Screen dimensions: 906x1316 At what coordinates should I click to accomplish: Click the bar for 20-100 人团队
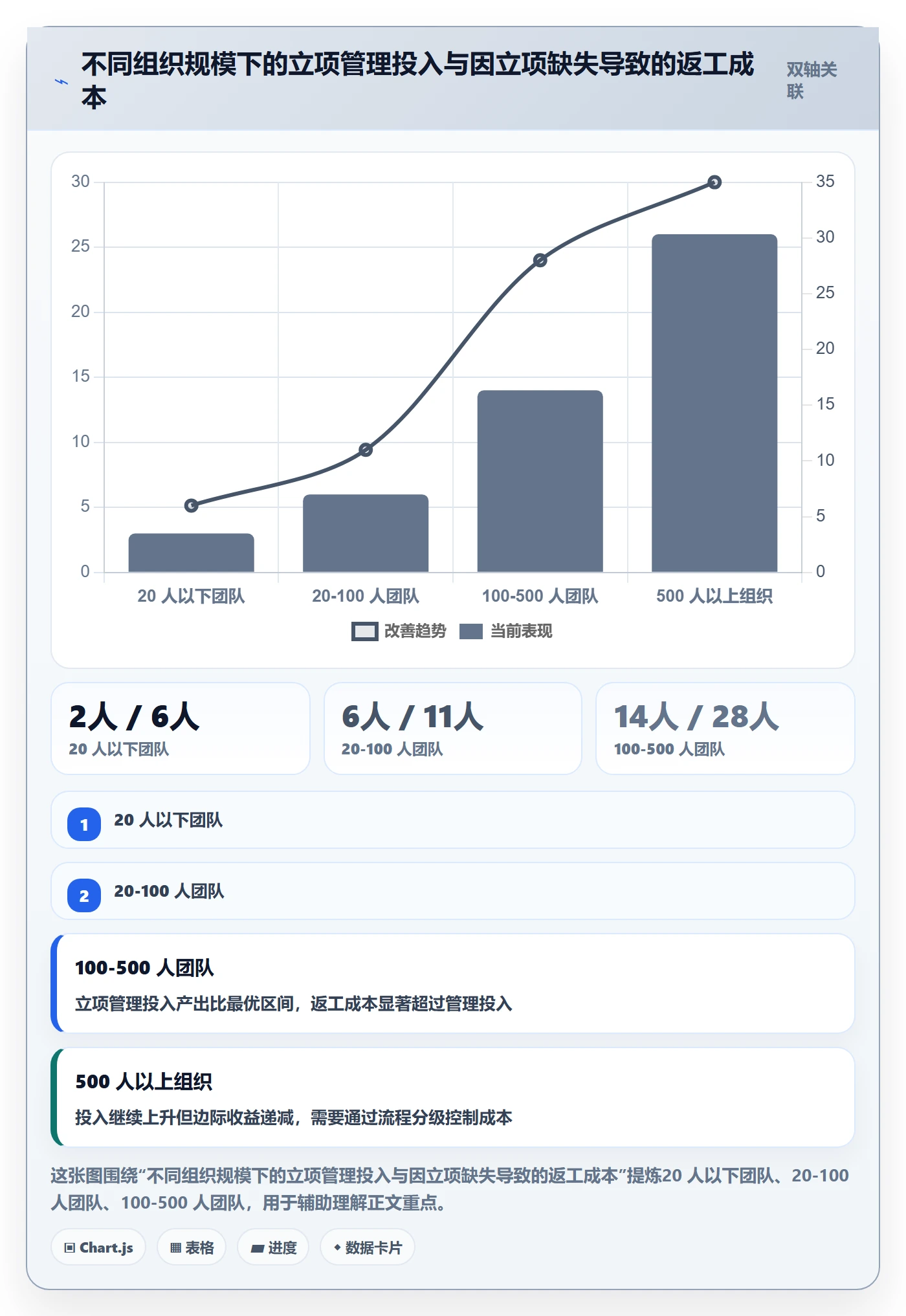[366, 533]
